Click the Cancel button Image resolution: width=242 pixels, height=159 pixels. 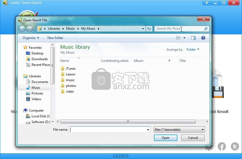(x=193, y=138)
